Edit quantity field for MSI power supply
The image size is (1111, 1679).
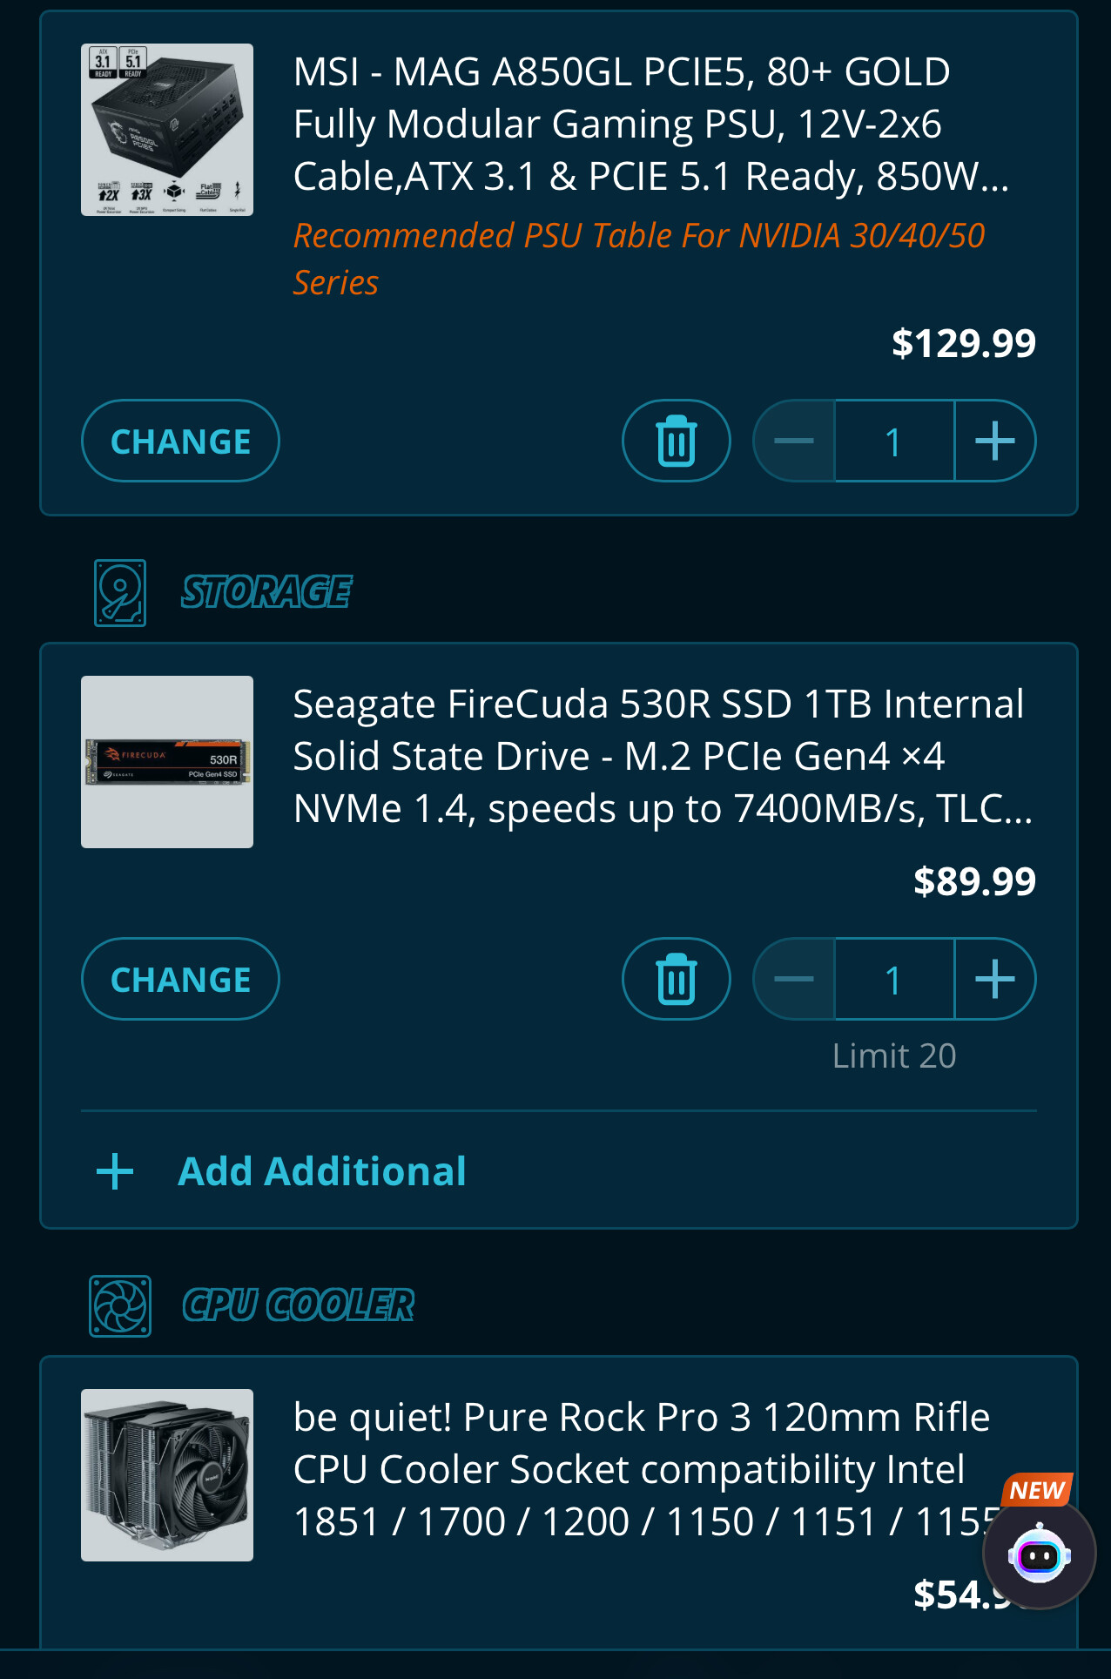[894, 441]
